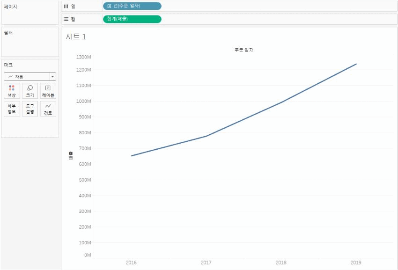Click the 1300M y-axis tick label

pyautogui.click(x=83, y=57)
